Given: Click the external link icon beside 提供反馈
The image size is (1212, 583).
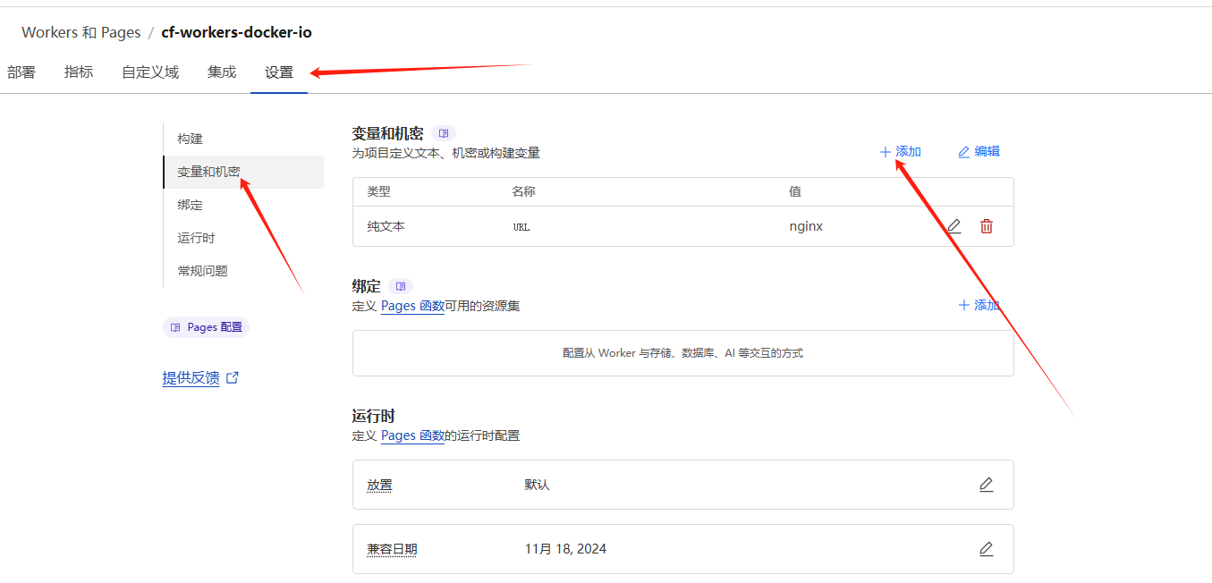Looking at the screenshot, I should [233, 377].
